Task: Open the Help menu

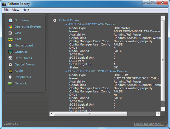Action: (26, 10)
